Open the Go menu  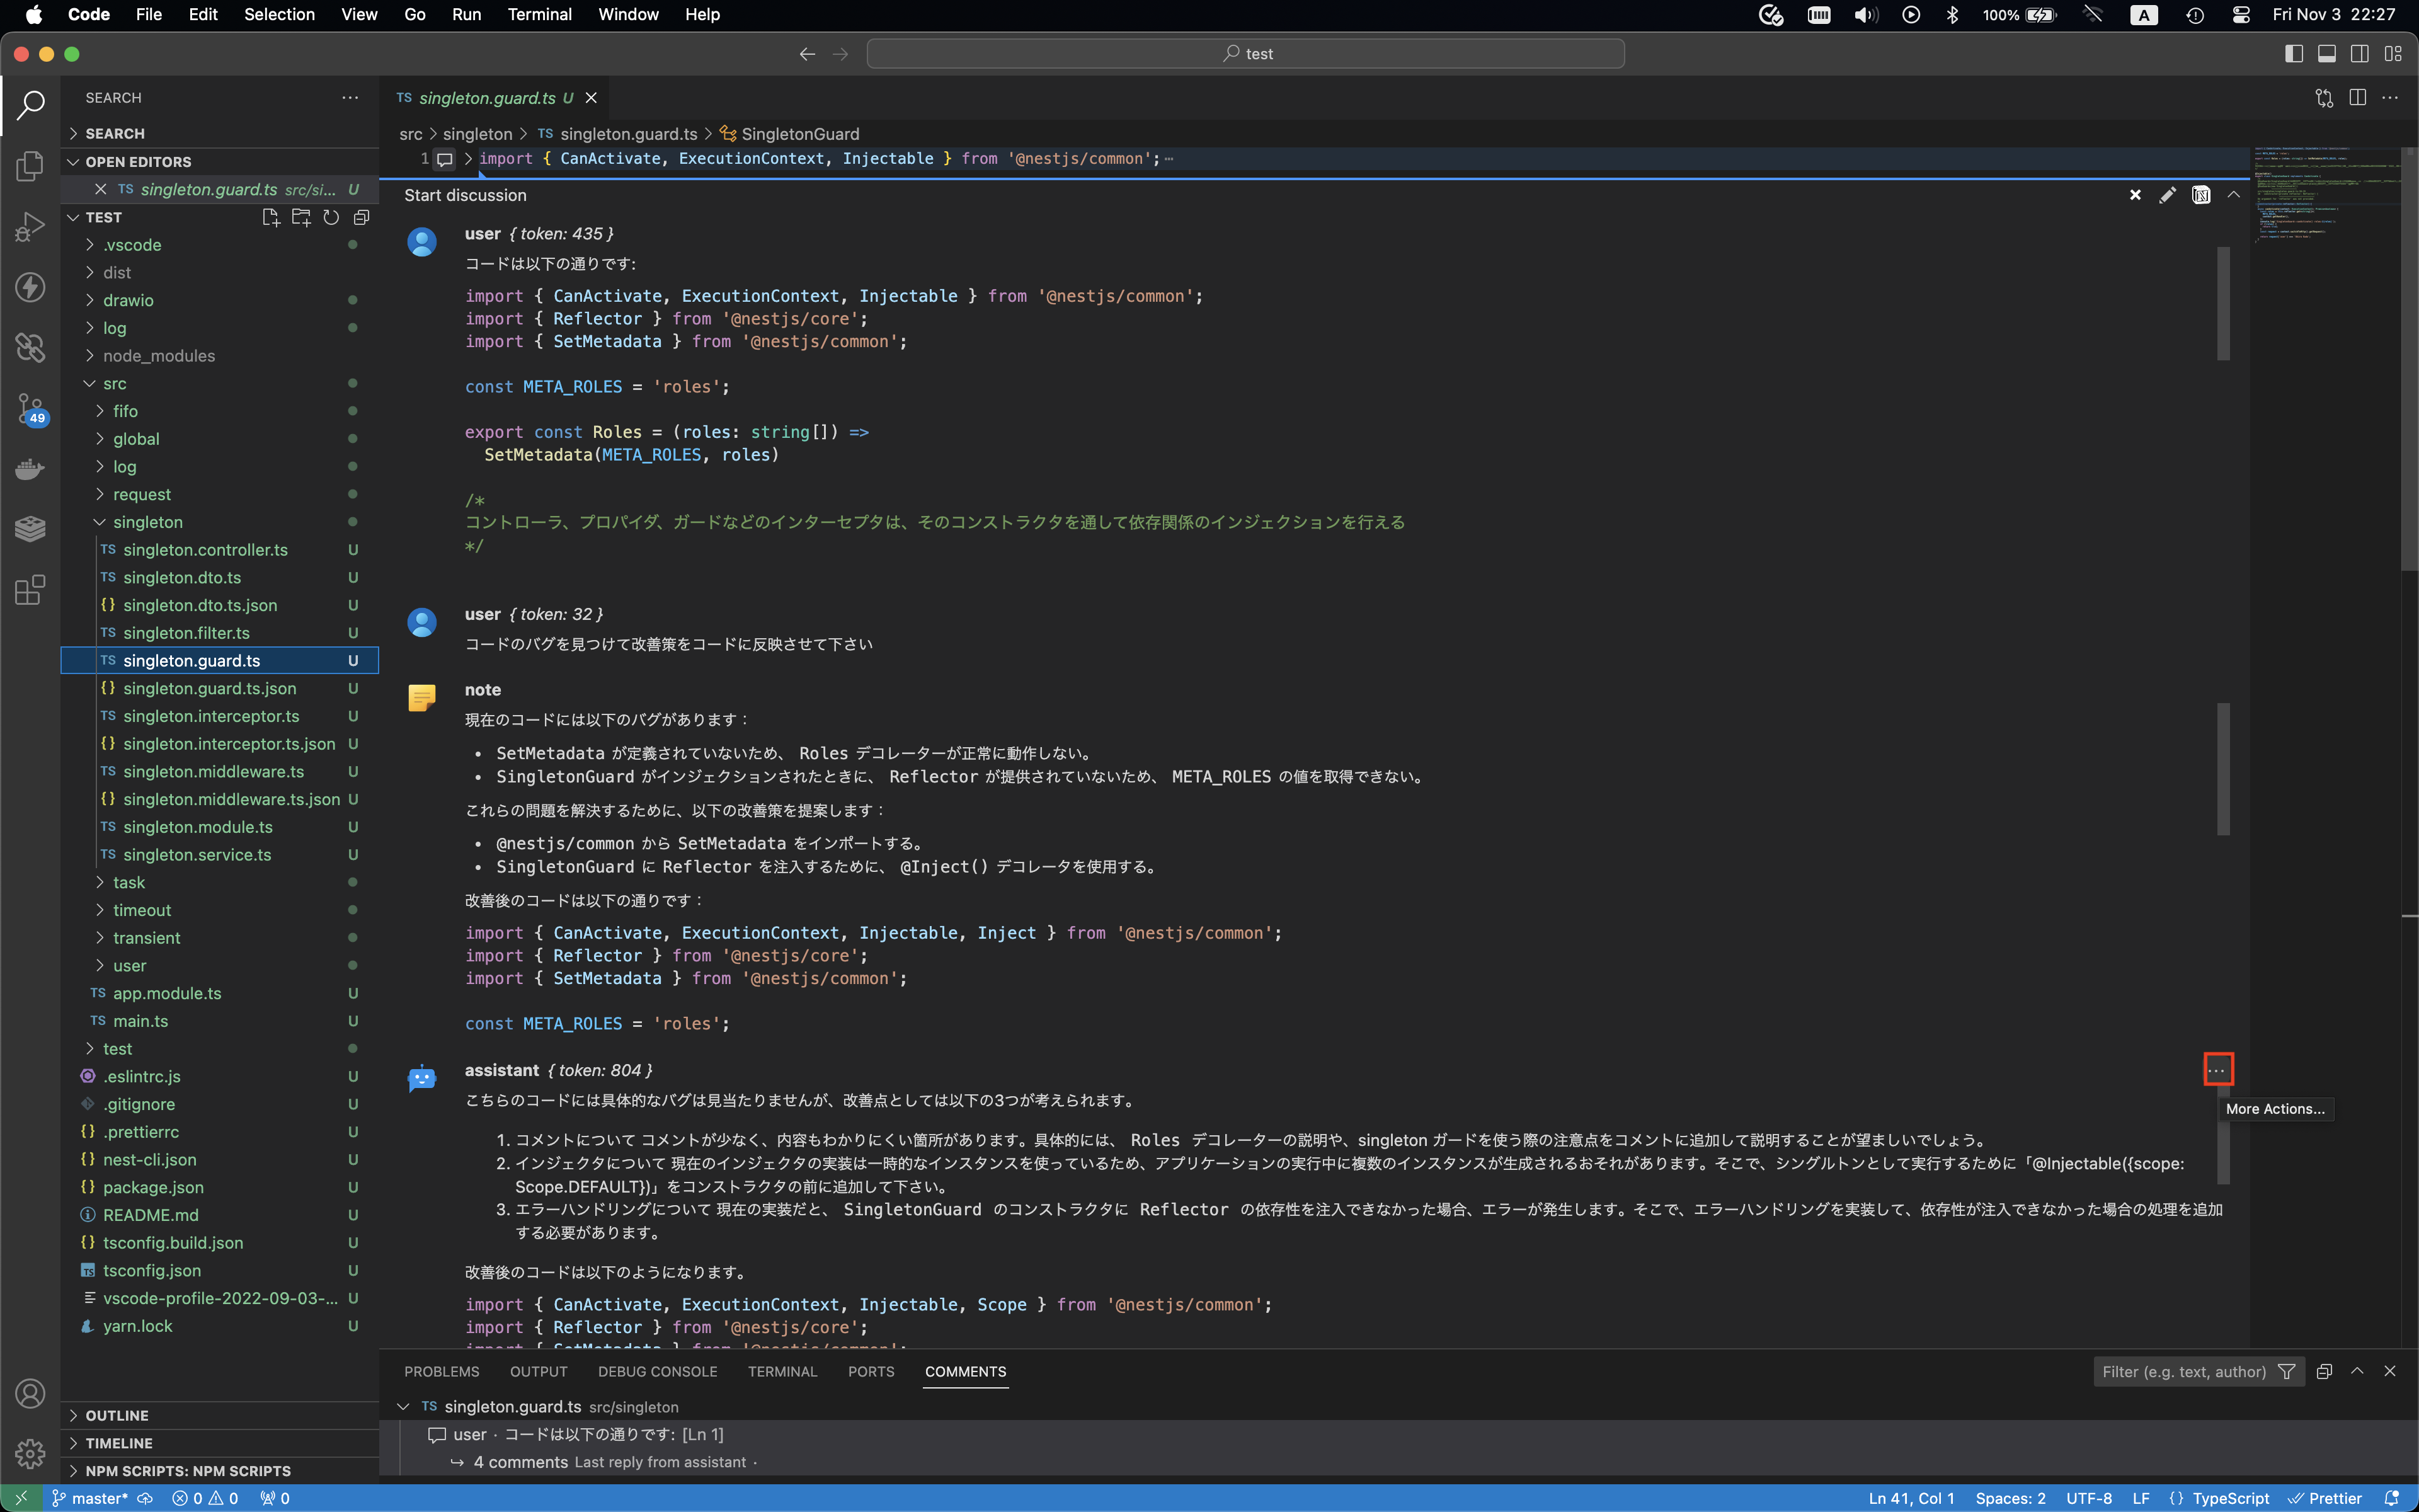click(415, 15)
